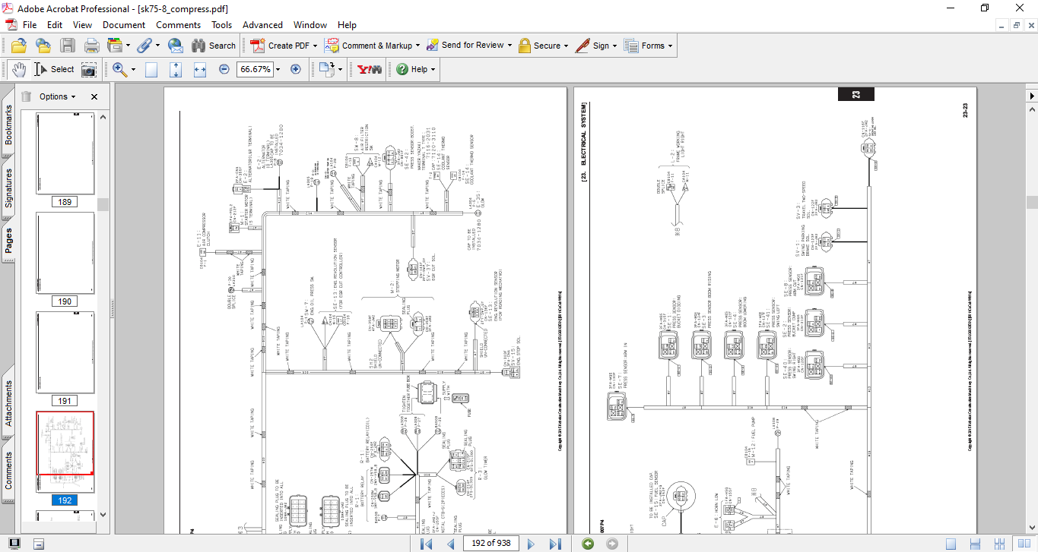Click the Zoom Out minus button
Screen dimensions: 1038x552
tap(224, 69)
